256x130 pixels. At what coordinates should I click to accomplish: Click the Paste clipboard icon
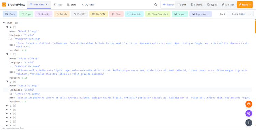point(6,14)
